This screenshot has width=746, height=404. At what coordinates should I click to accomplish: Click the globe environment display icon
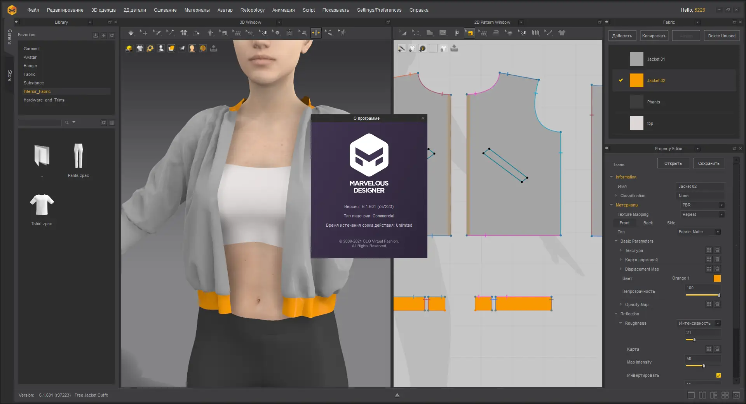pyautogui.click(x=202, y=48)
